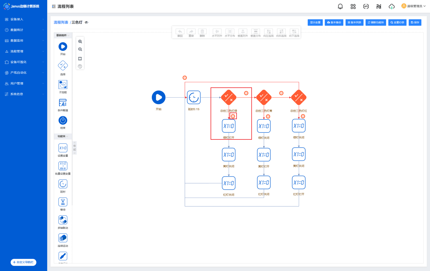430x271 pixels.
Task: Open the 超级管理员 user dropdown
Action: [414, 6]
